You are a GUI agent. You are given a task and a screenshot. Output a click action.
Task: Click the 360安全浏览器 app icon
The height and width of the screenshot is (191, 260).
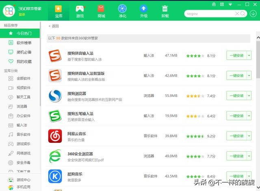[x=55, y=156]
